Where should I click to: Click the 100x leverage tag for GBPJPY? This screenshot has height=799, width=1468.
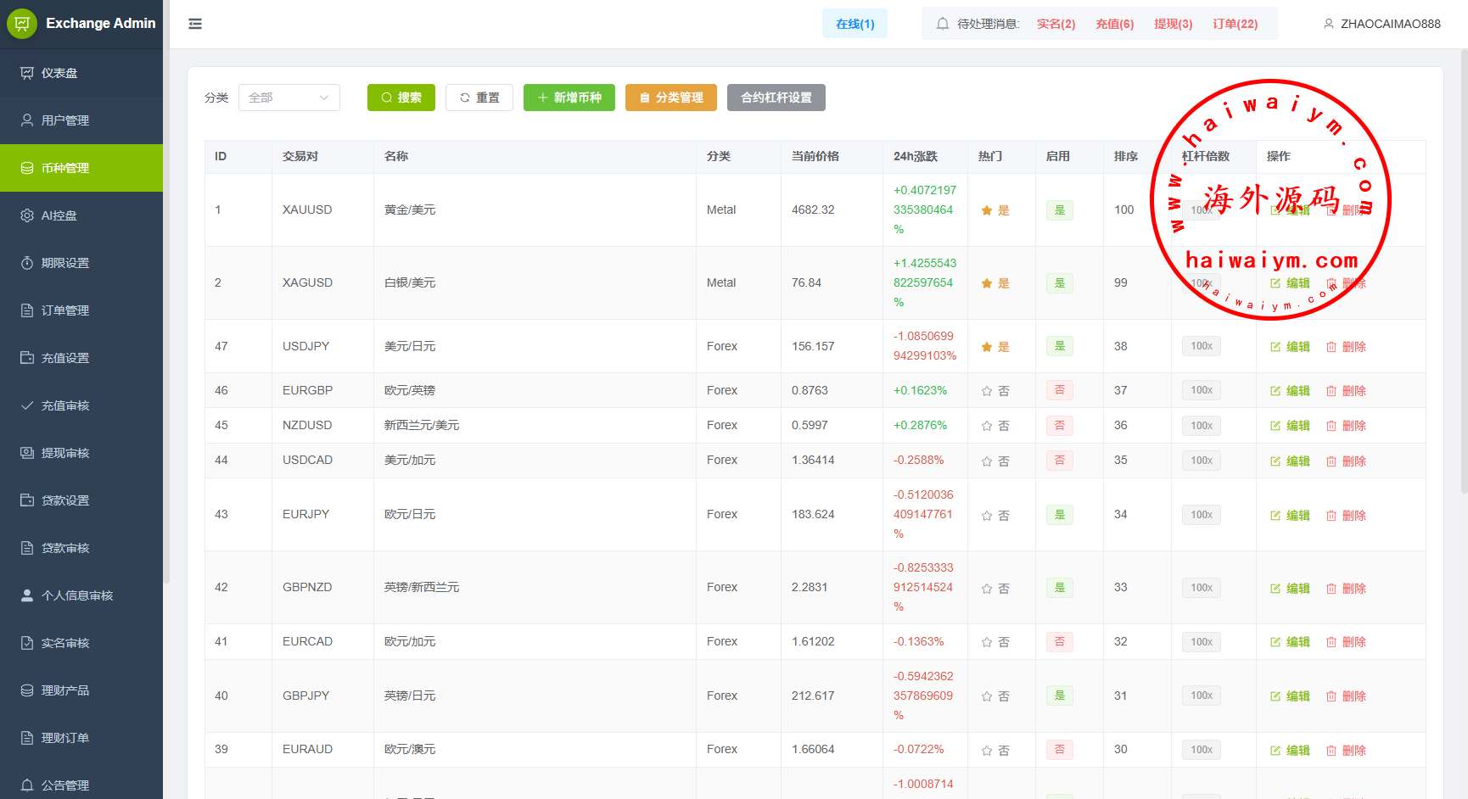pyautogui.click(x=1202, y=696)
